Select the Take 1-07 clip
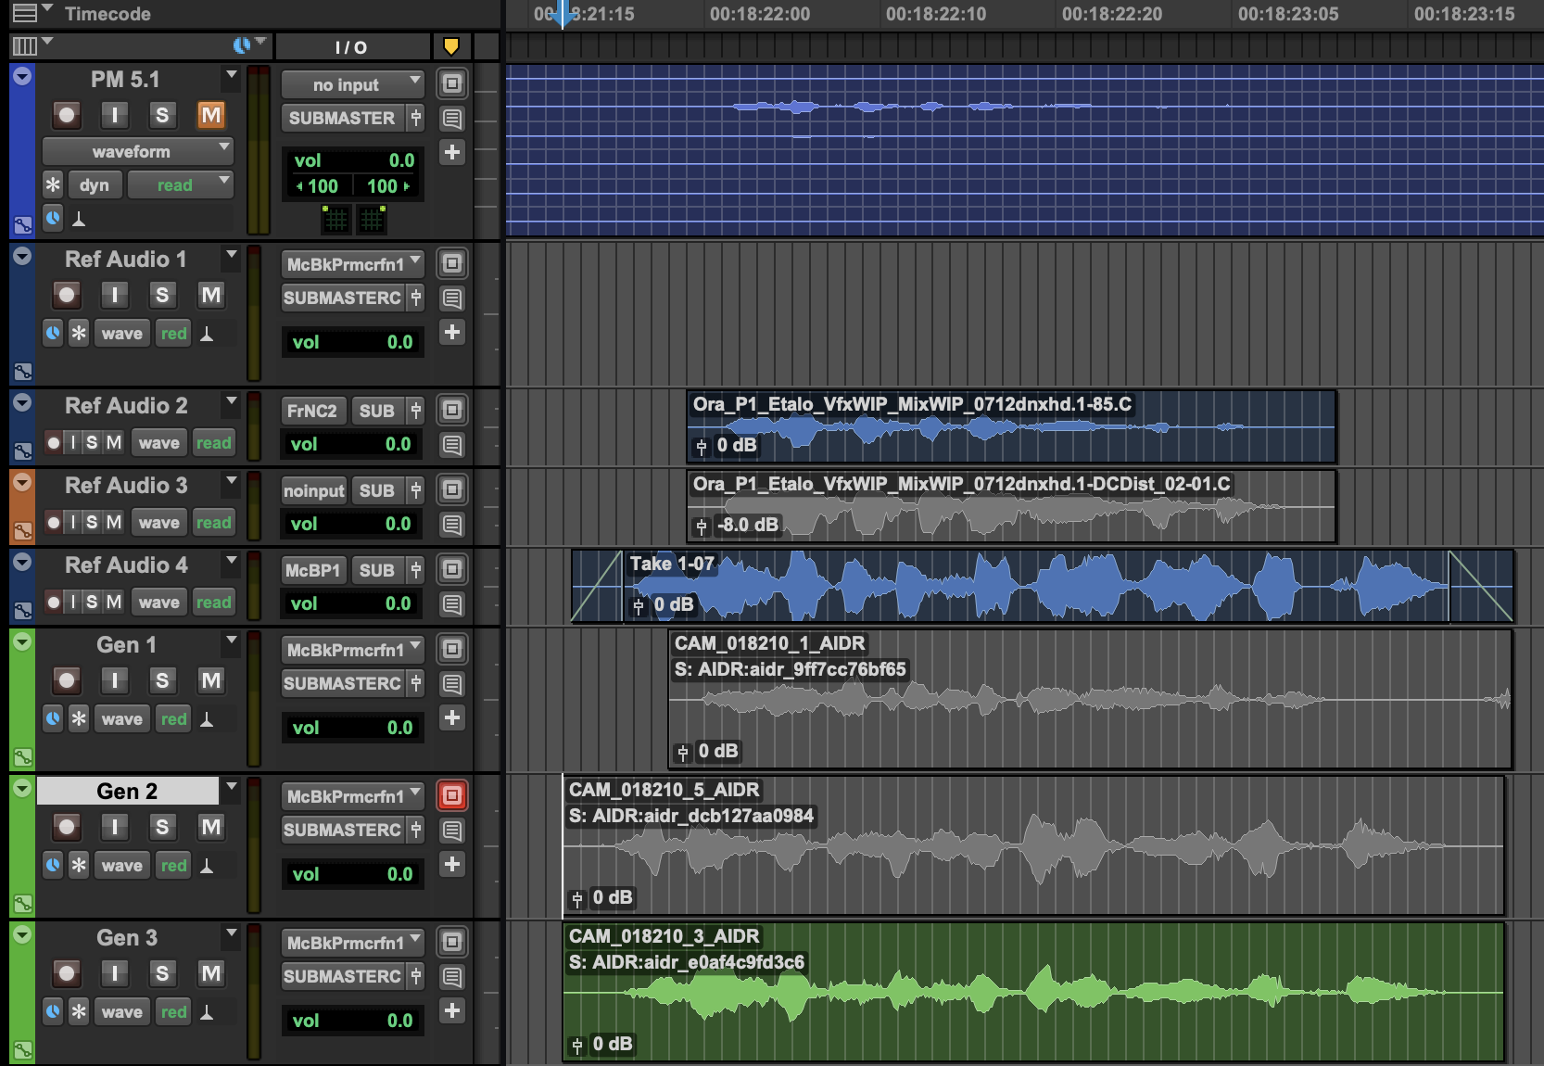Viewport: 1544px width, 1066px height. point(1043,586)
